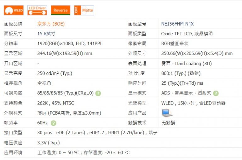Select the WLED, 15K小时 light source value

(193, 103)
